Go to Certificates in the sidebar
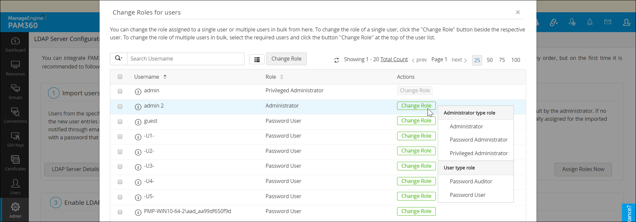Viewport: 636px width, 222px height. pos(15,163)
